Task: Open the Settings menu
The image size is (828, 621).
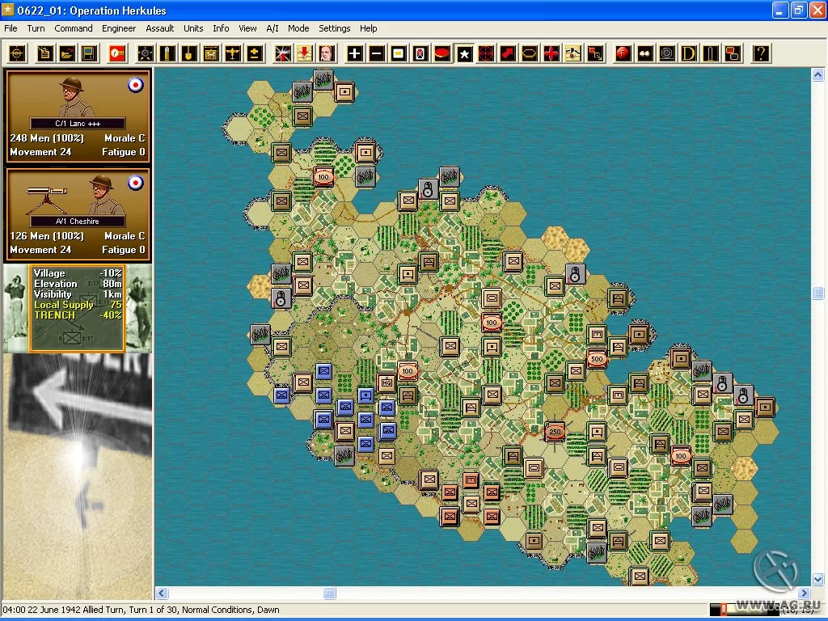Action: pyautogui.click(x=334, y=28)
